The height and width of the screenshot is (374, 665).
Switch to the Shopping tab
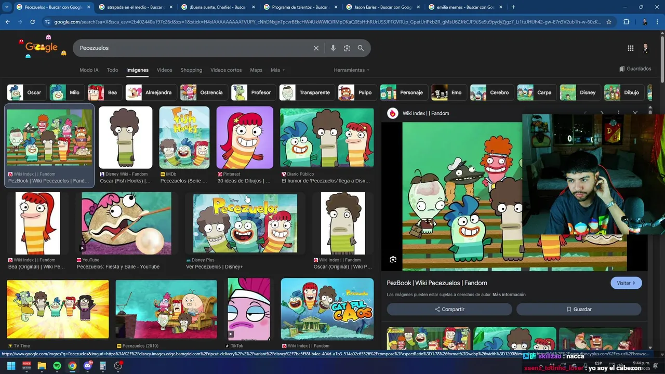click(x=191, y=70)
